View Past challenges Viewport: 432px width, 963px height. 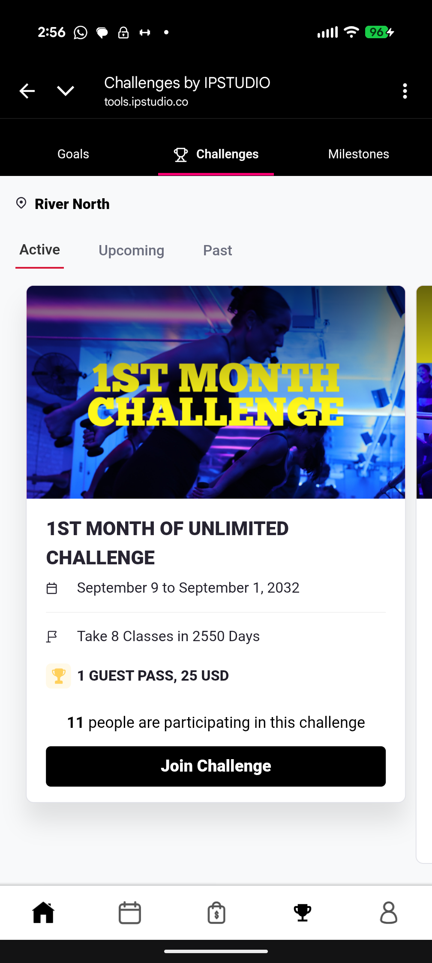click(217, 251)
